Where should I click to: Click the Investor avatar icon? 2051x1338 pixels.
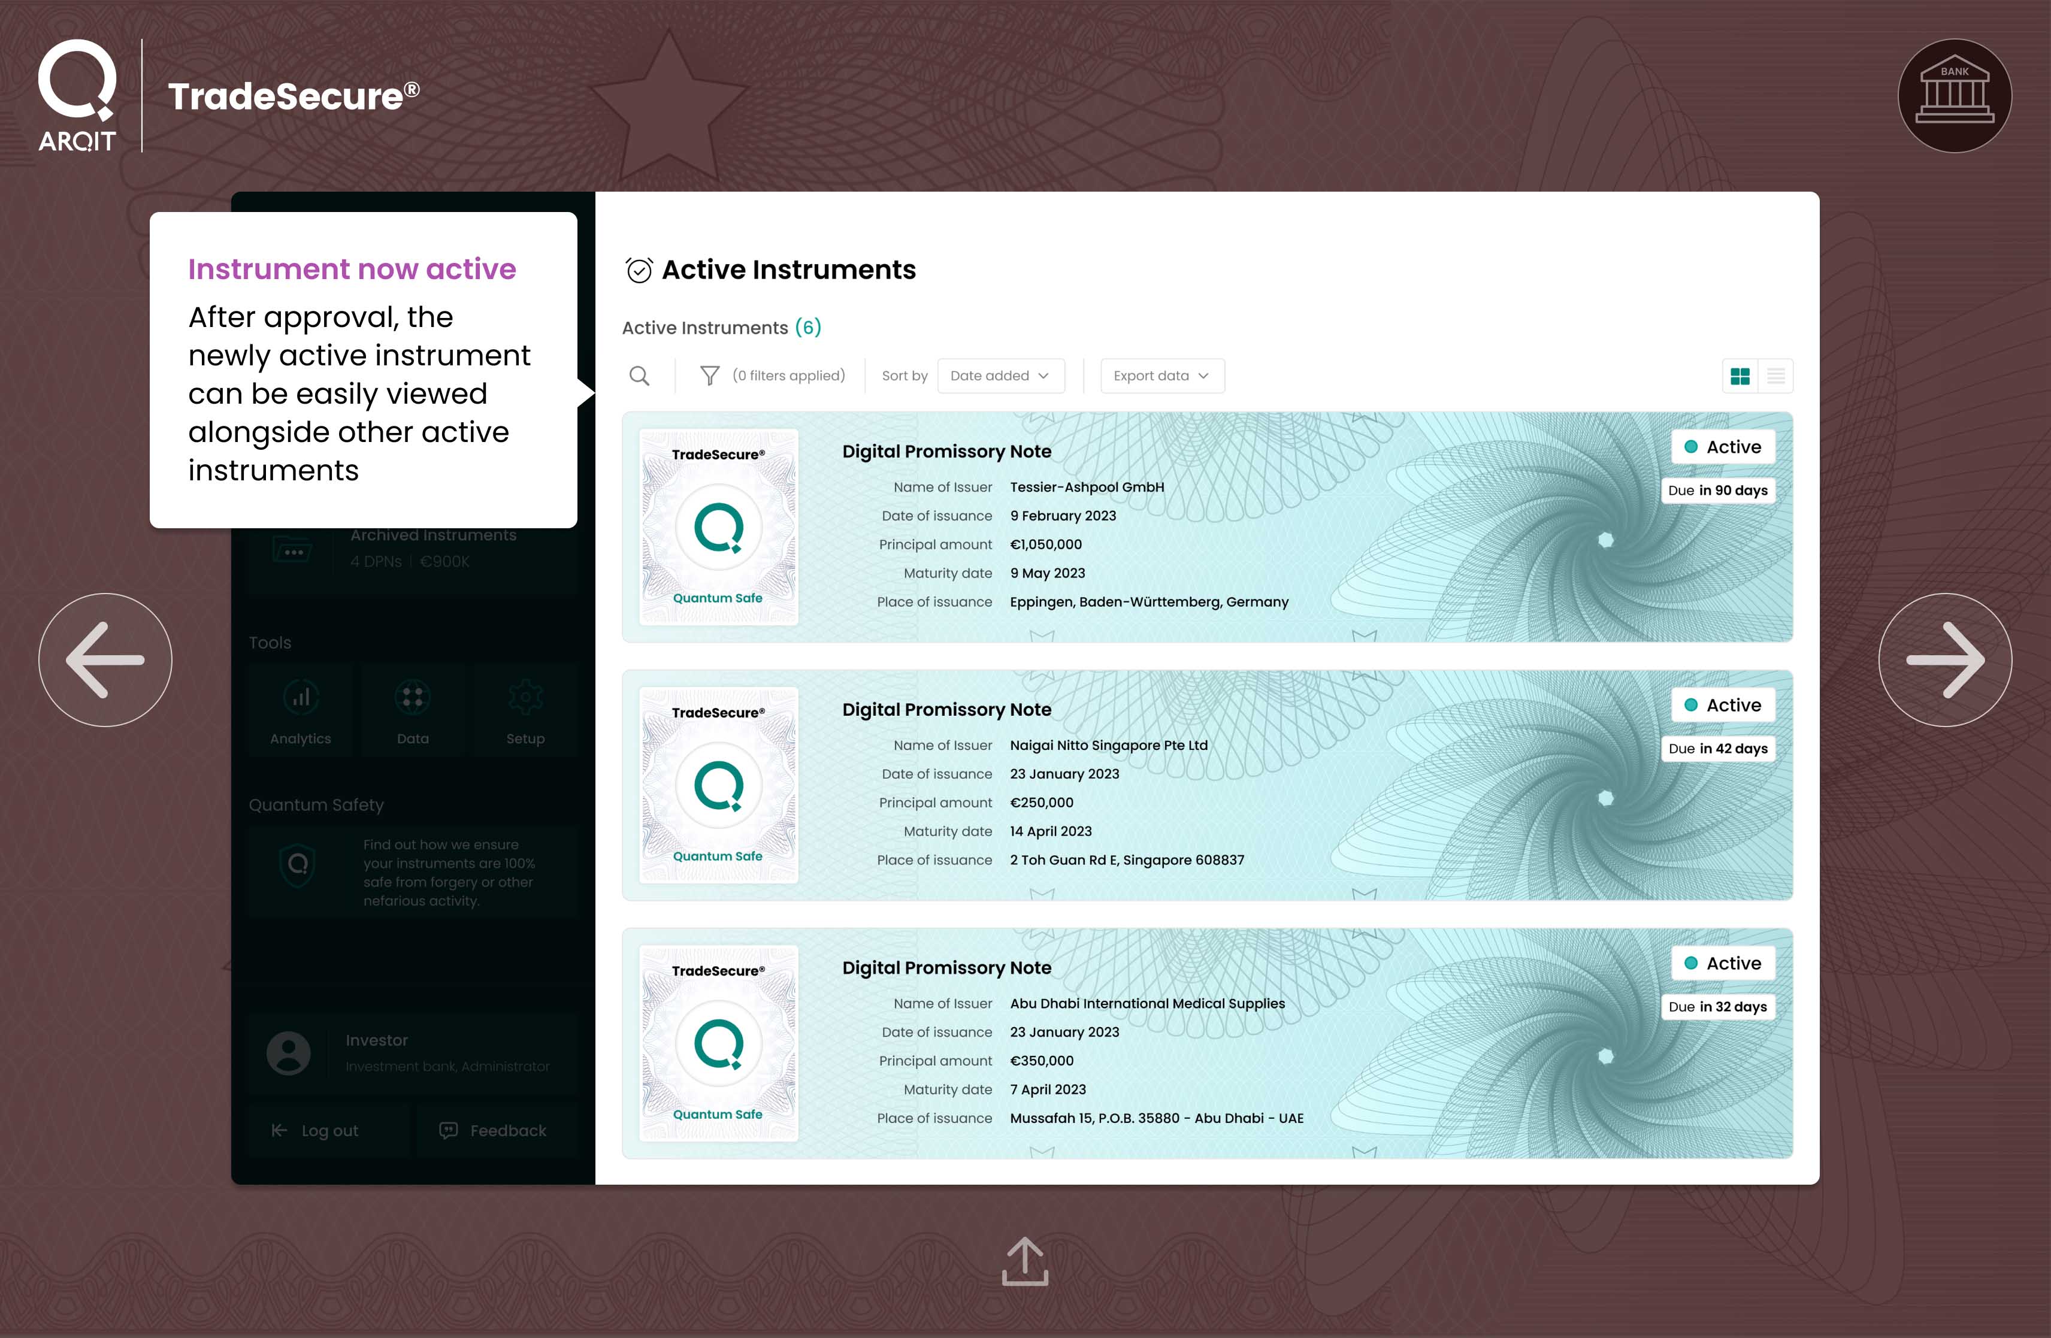289,1053
